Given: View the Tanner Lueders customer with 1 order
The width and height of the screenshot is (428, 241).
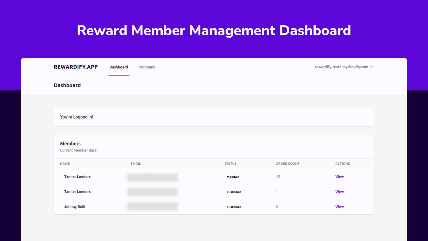Looking at the screenshot, I should 339,192.
